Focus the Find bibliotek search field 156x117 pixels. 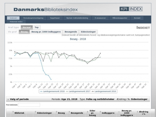coord(29,105)
